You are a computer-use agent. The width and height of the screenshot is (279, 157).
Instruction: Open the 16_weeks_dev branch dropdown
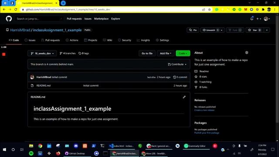click(42, 53)
